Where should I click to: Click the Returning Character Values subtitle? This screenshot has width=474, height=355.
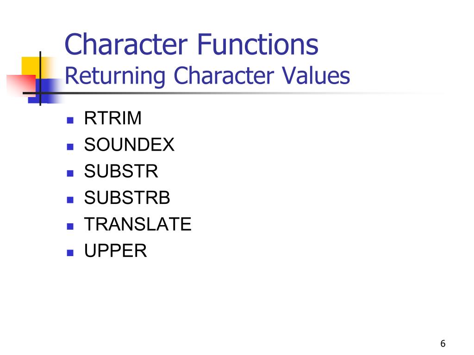207,75
